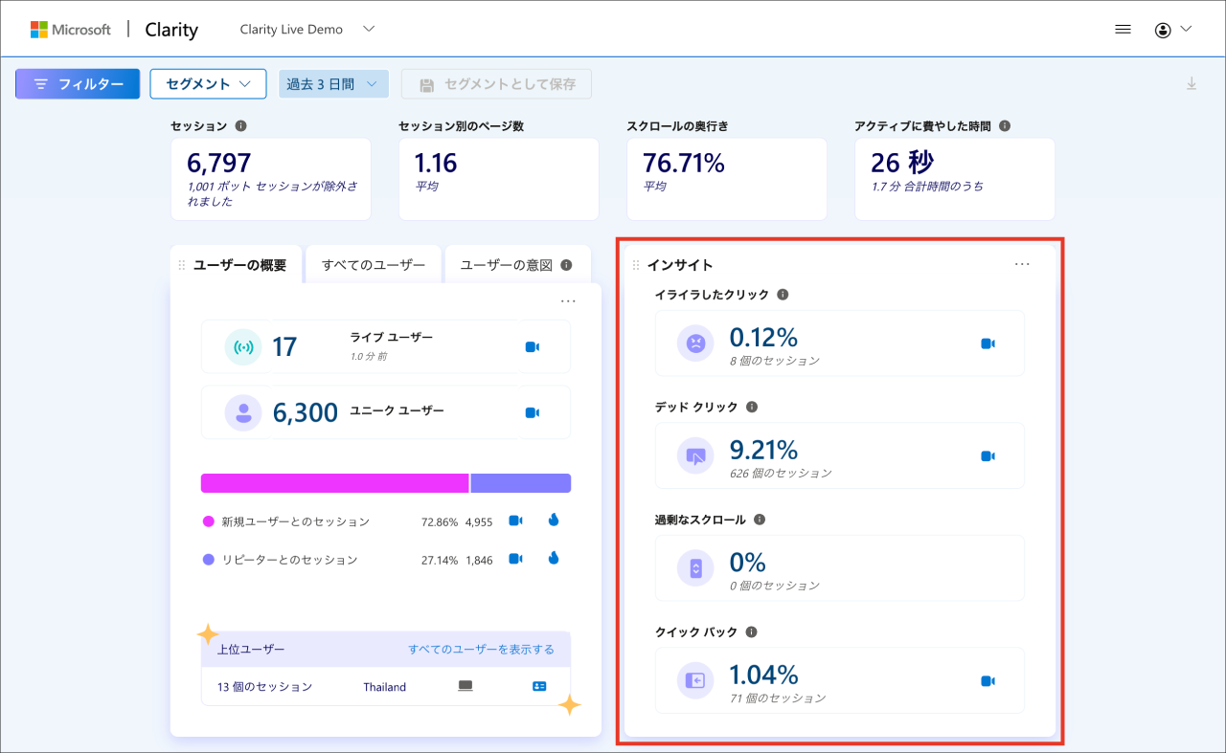Screen dimensions: 1226x753
Task: Click the angry-face rage click icon
Action: [695, 343]
